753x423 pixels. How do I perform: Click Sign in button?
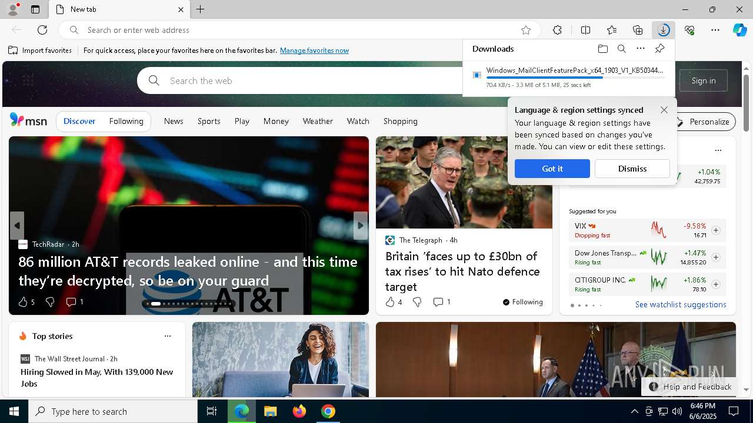(704, 80)
